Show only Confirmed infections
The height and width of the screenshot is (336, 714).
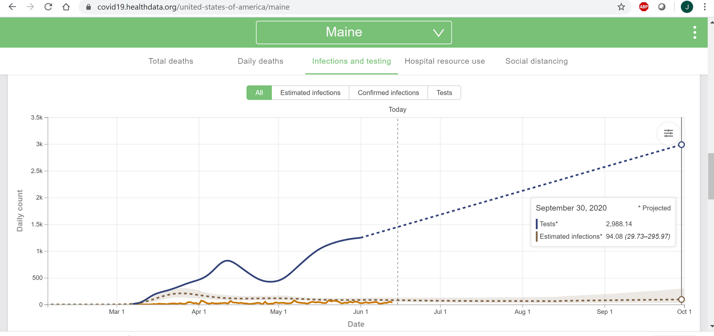point(388,93)
